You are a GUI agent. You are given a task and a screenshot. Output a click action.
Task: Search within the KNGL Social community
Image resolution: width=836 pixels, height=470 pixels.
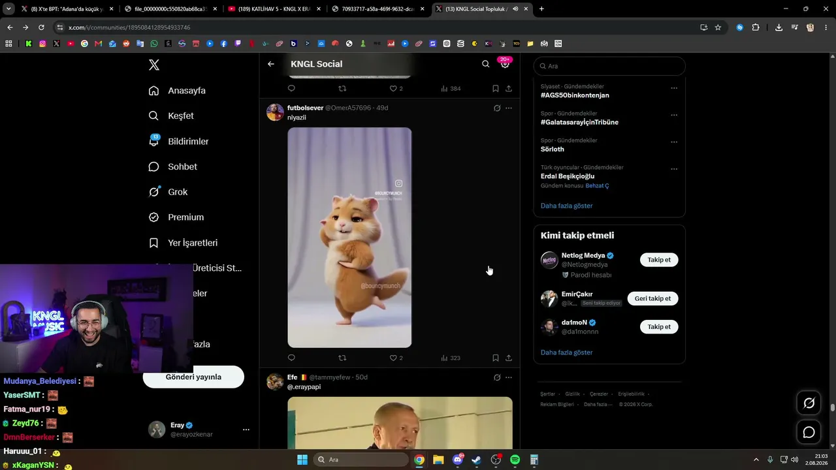coord(485,64)
